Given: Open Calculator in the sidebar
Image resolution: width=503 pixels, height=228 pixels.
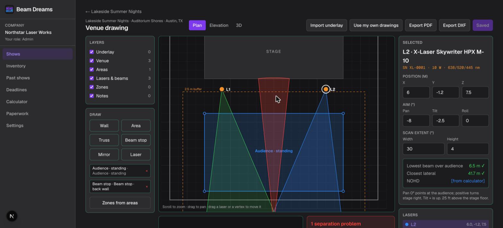Looking at the screenshot, I should (x=38, y=102).
